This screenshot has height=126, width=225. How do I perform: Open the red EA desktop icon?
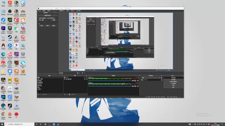pos(16,115)
